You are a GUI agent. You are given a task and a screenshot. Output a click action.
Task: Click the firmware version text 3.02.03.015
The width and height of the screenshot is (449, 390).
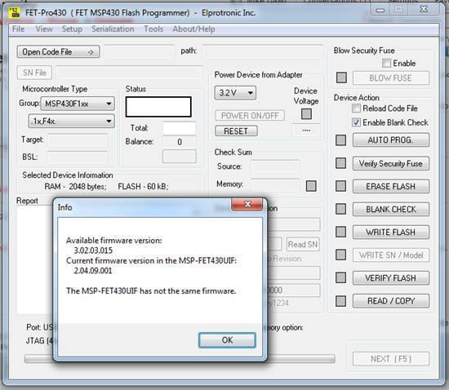93,250
